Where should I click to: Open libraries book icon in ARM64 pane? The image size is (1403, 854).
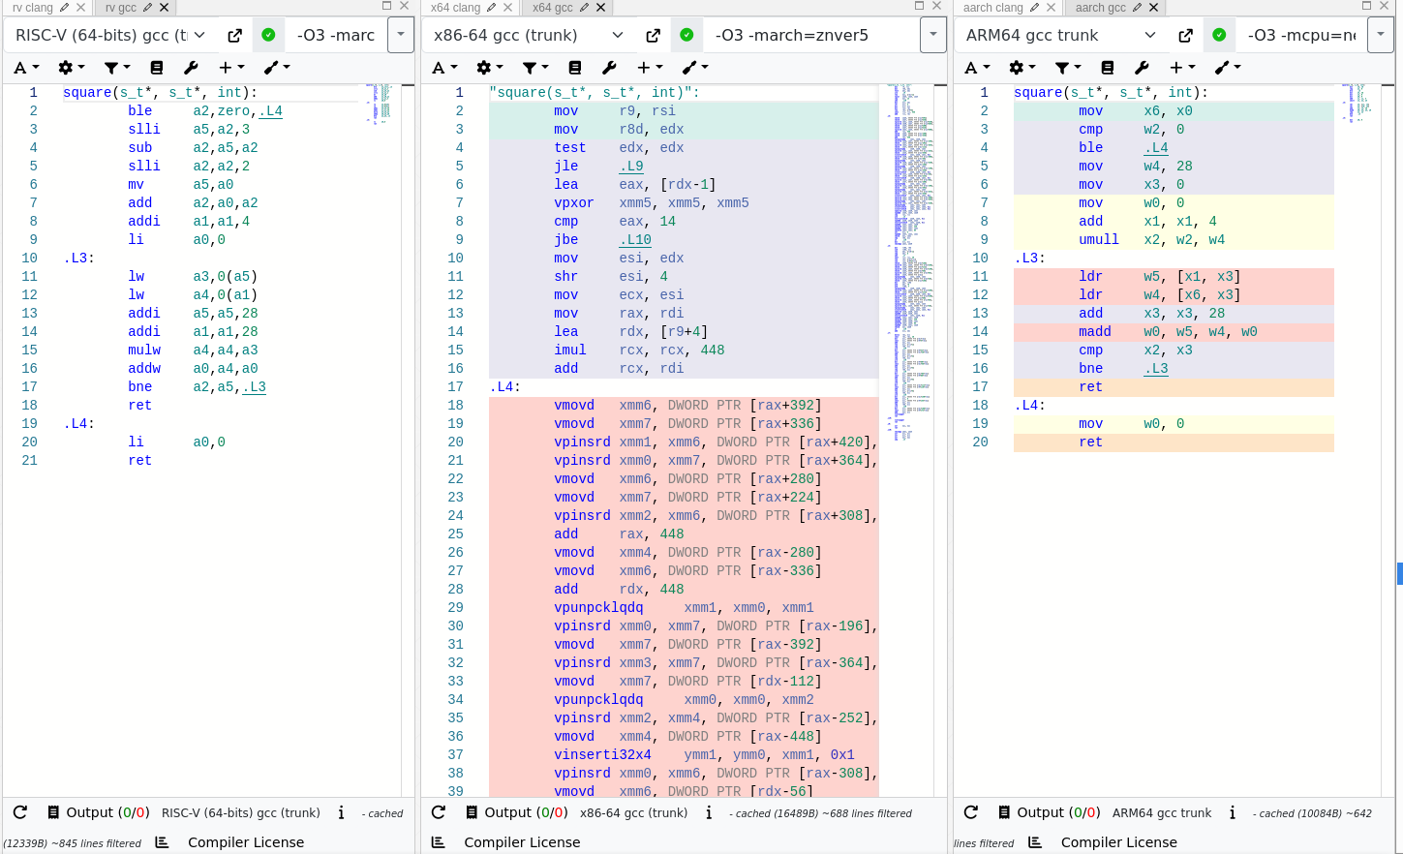pyautogui.click(x=1108, y=68)
